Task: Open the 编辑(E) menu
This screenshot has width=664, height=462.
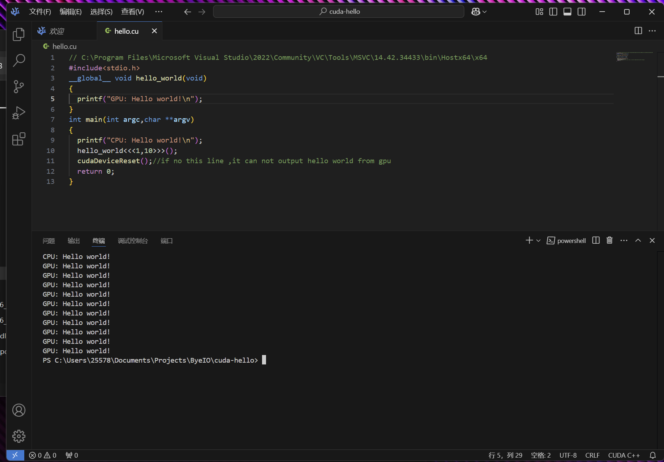Action: point(71,12)
